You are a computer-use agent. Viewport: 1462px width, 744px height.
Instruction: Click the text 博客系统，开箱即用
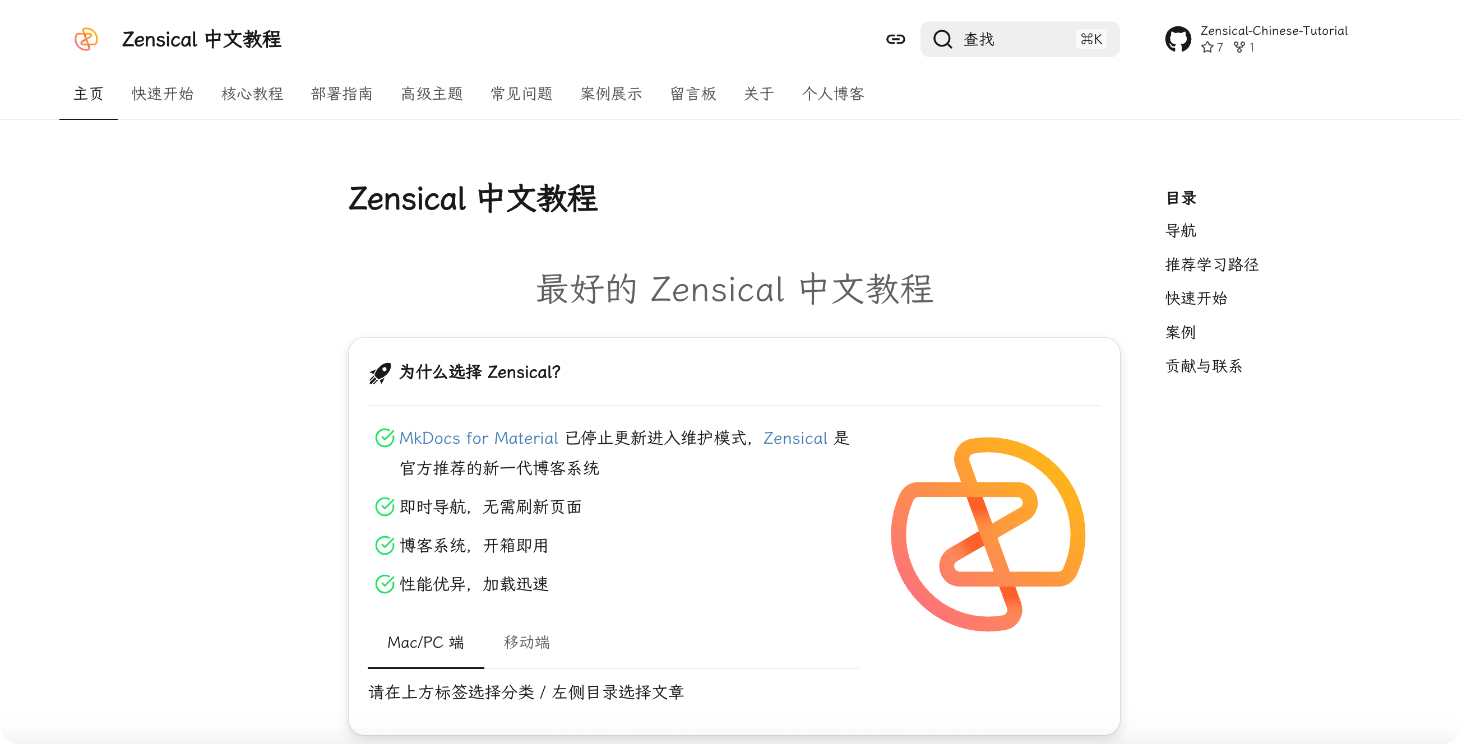coord(474,545)
